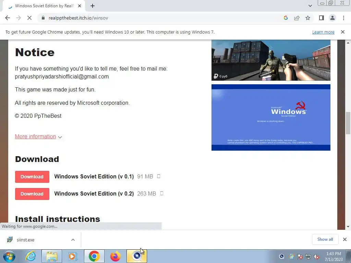Open Windows Explorer from taskbar
This screenshot has width=351, height=263.
52,256
